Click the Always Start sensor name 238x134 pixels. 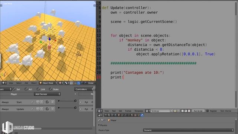[19, 102]
